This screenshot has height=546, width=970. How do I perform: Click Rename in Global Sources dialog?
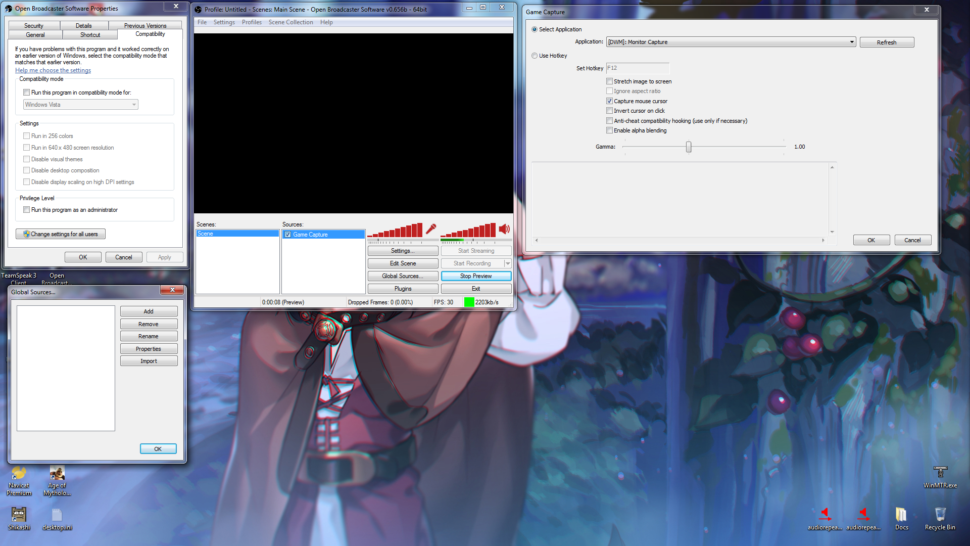tap(149, 336)
